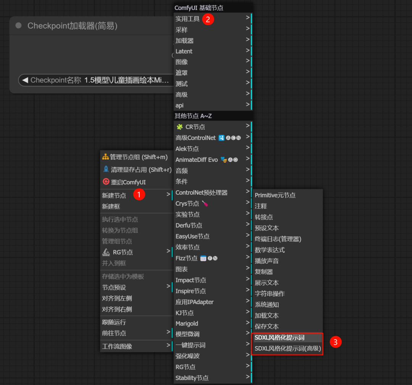Image resolution: width=412 pixels, height=385 pixels.
Task: Open the RG节点 entry in the A~Z list
Action: click(x=213, y=367)
